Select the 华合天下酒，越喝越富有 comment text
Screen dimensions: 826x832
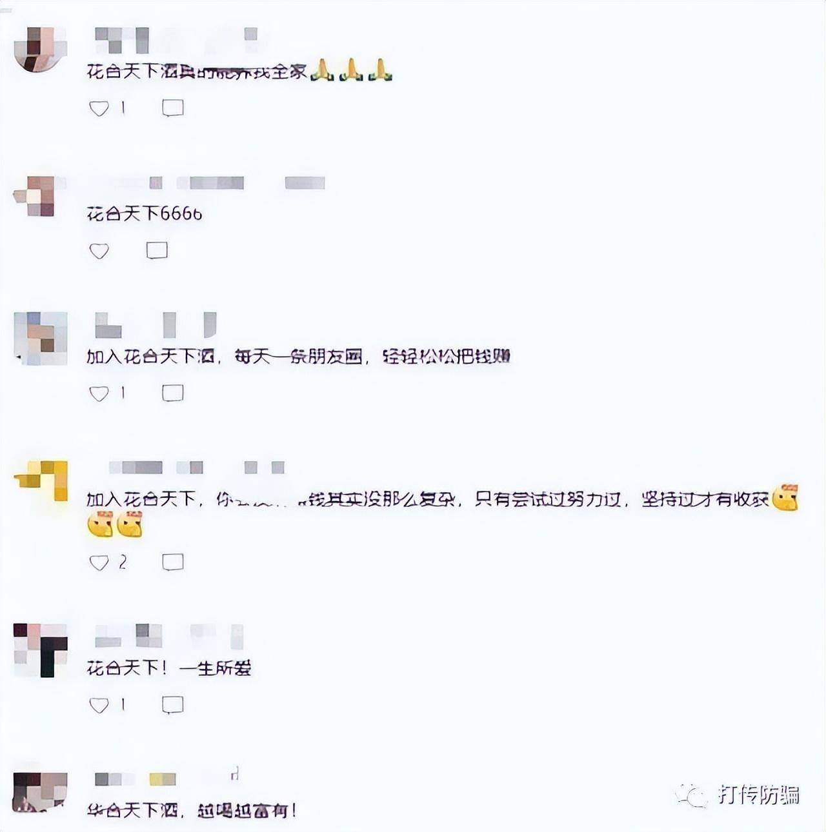(192, 810)
